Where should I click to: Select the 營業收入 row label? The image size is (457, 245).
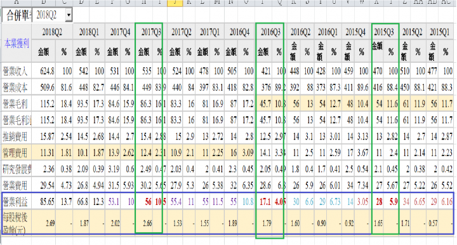pyautogui.click(x=16, y=71)
